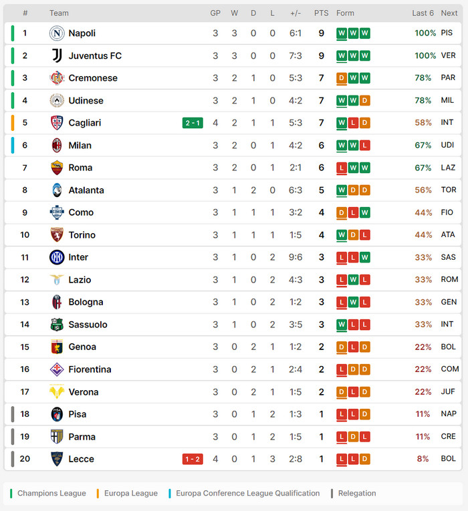Screen dimensions: 468x511
Task: Click the Inter club logo
Action: 57,257
